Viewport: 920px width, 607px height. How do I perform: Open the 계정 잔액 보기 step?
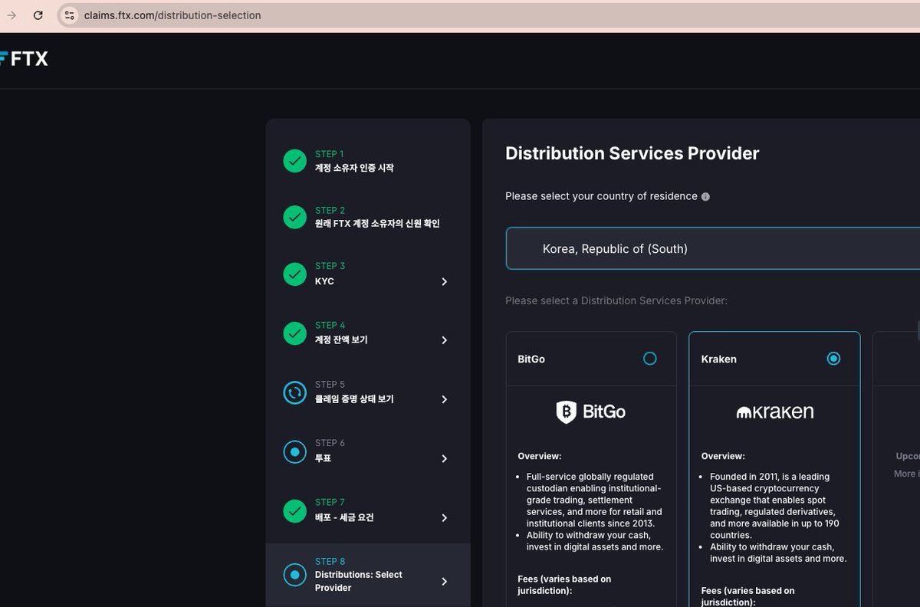341,340
